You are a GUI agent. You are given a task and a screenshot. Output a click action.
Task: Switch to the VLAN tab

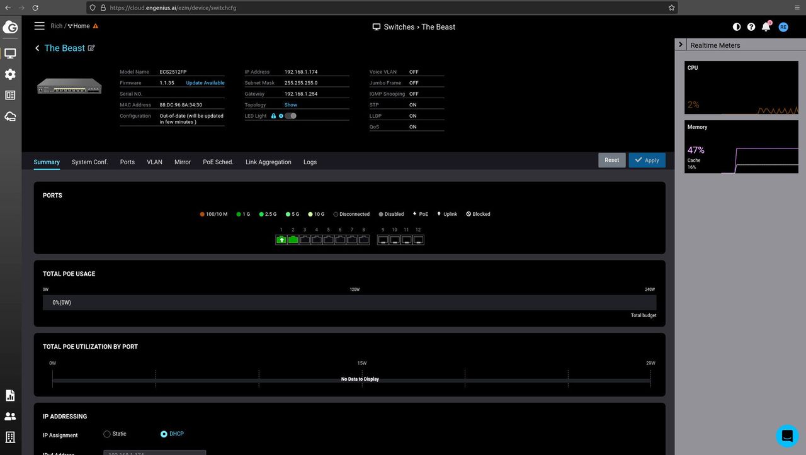click(154, 162)
